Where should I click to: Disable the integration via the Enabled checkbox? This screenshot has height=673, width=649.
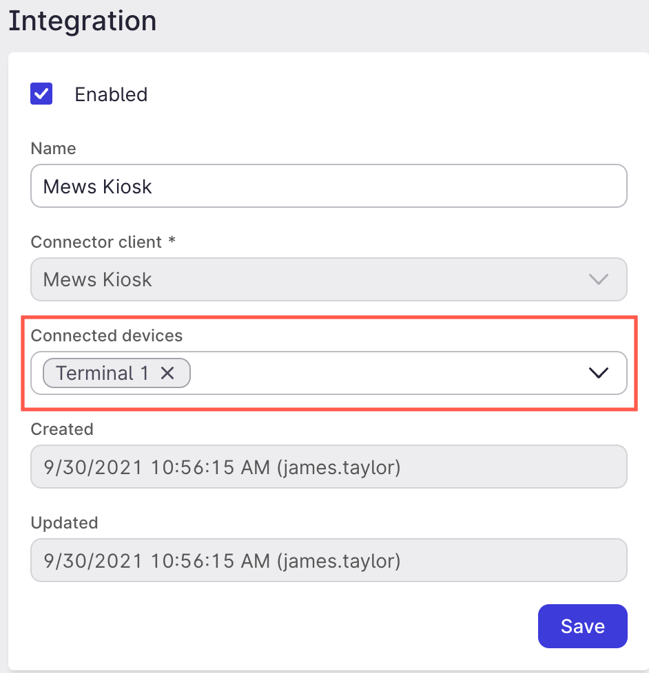(x=41, y=94)
